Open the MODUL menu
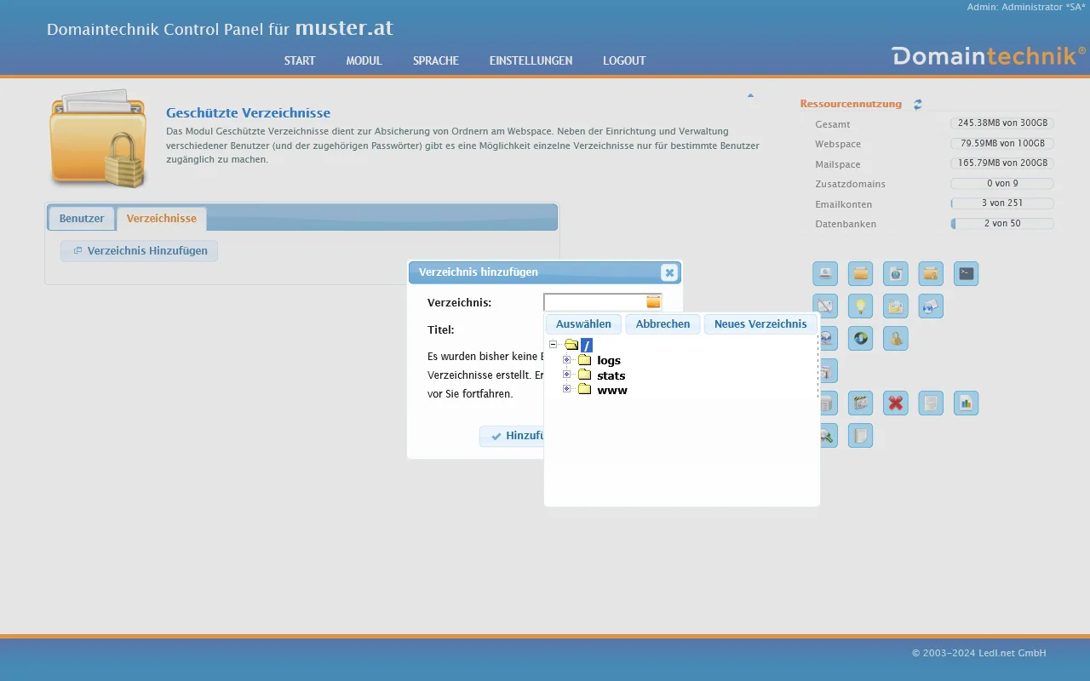The height and width of the screenshot is (681, 1090). coord(364,61)
